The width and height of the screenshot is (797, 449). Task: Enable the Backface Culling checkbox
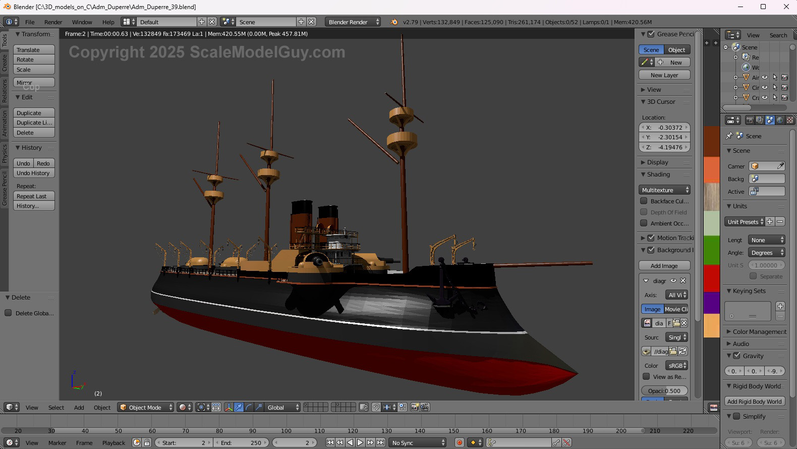click(x=644, y=201)
